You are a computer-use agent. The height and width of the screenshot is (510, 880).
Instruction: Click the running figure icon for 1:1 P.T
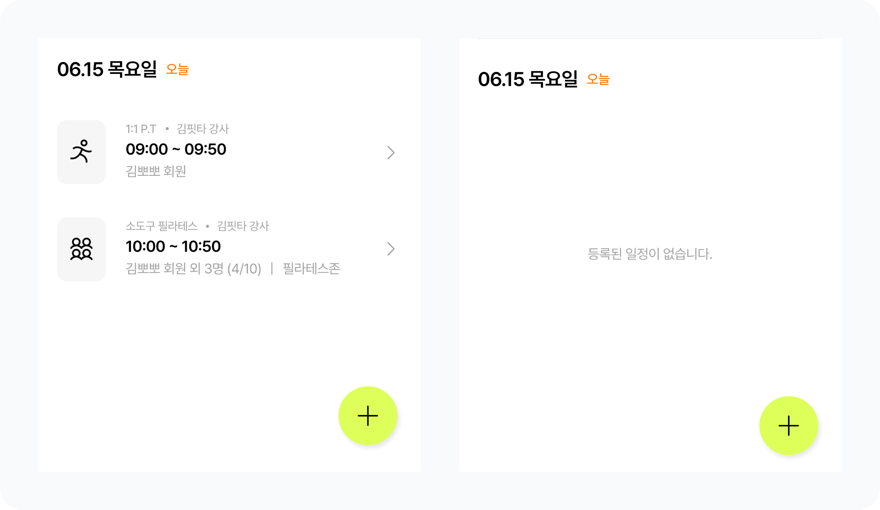(x=81, y=152)
